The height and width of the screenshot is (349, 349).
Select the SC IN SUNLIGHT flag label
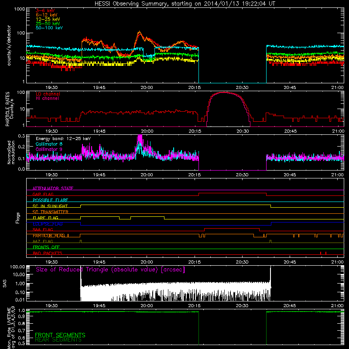[50, 206]
